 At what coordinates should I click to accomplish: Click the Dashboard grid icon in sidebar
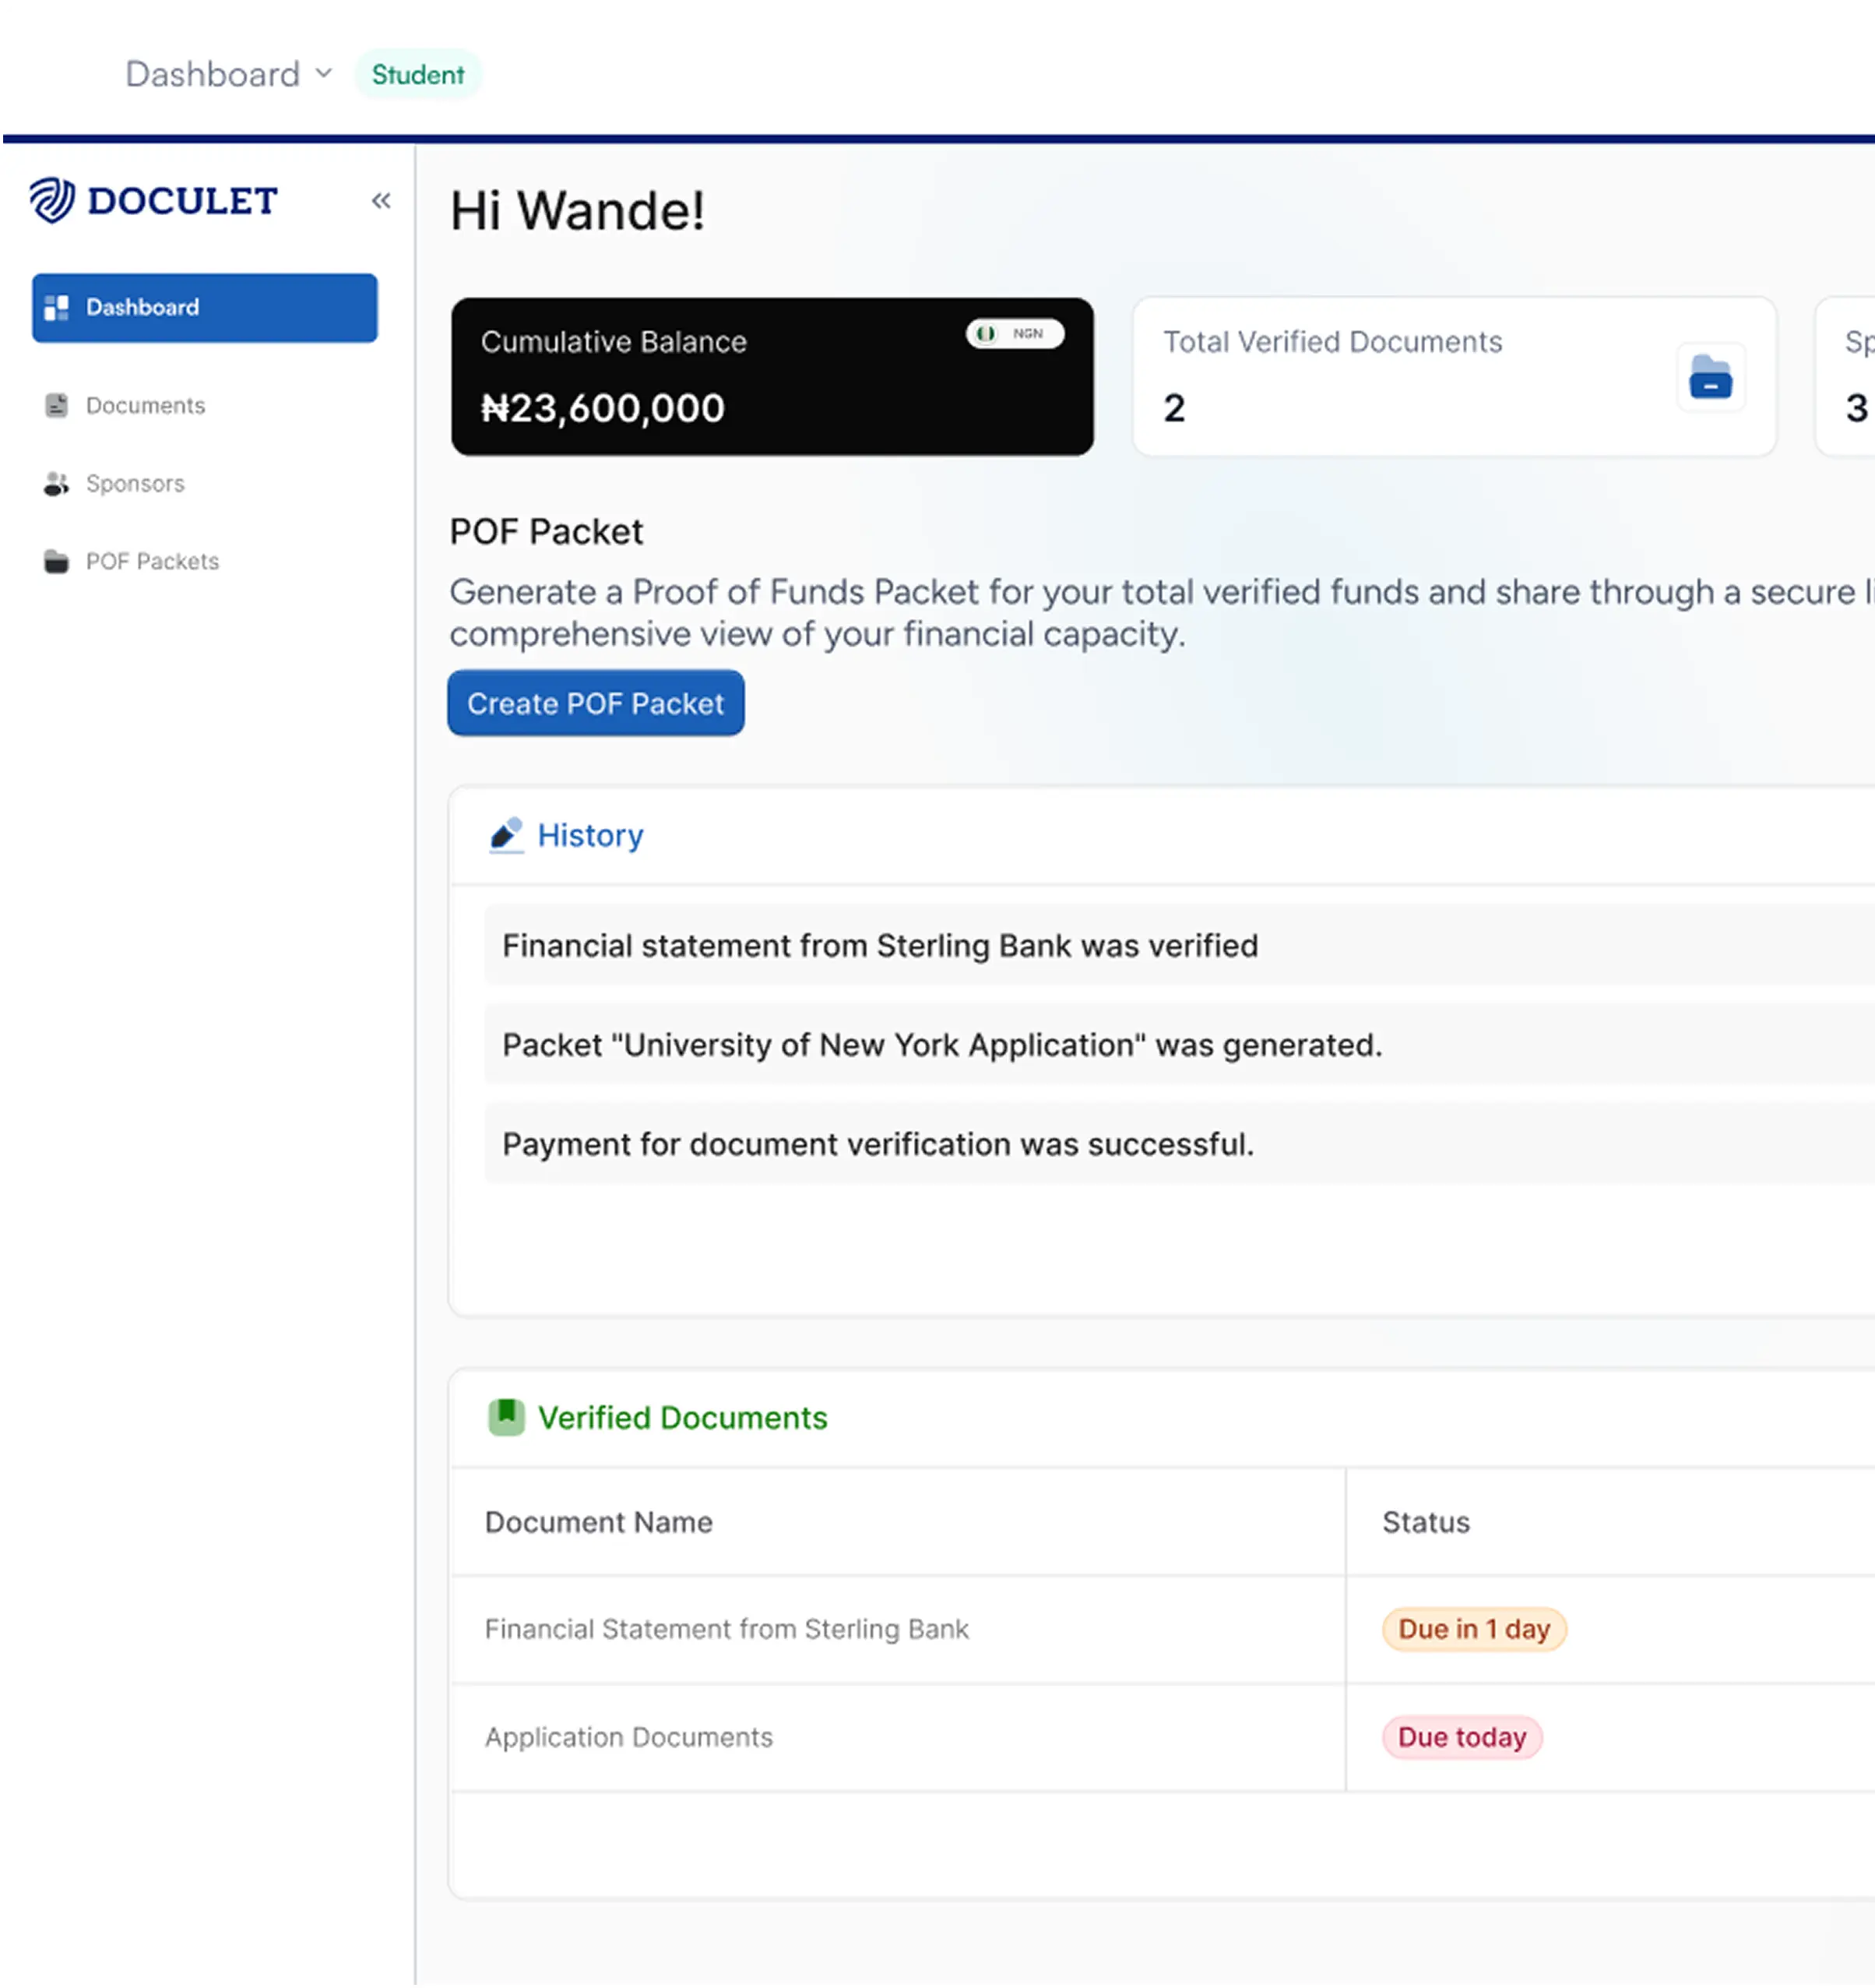[x=57, y=307]
